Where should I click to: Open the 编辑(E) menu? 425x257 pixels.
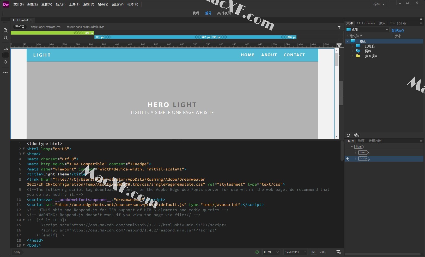point(33,4)
